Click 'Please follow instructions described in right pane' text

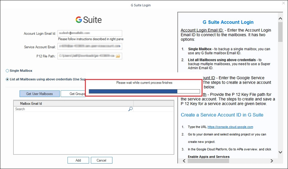pyautogui.click(x=91, y=39)
